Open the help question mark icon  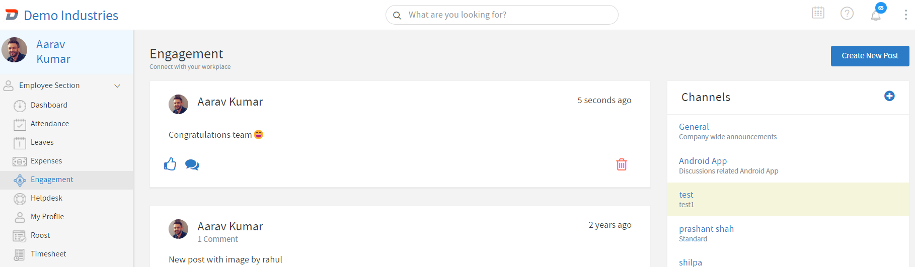pyautogui.click(x=847, y=14)
